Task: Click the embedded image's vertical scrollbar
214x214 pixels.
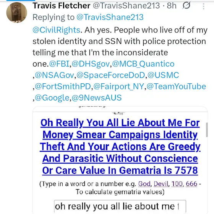Action: pos(207,130)
